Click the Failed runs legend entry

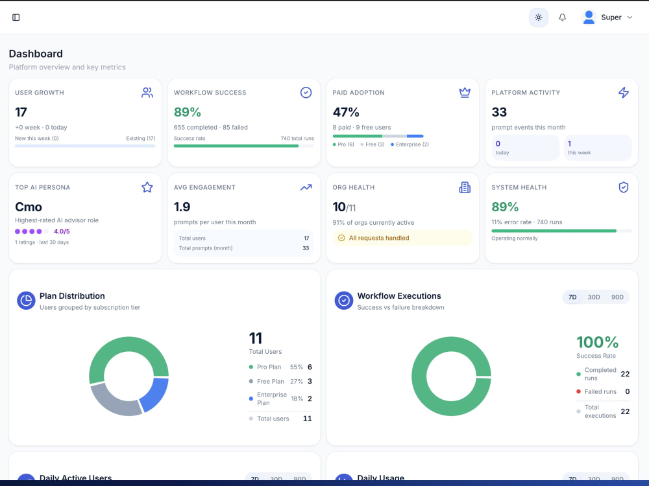pos(603,392)
